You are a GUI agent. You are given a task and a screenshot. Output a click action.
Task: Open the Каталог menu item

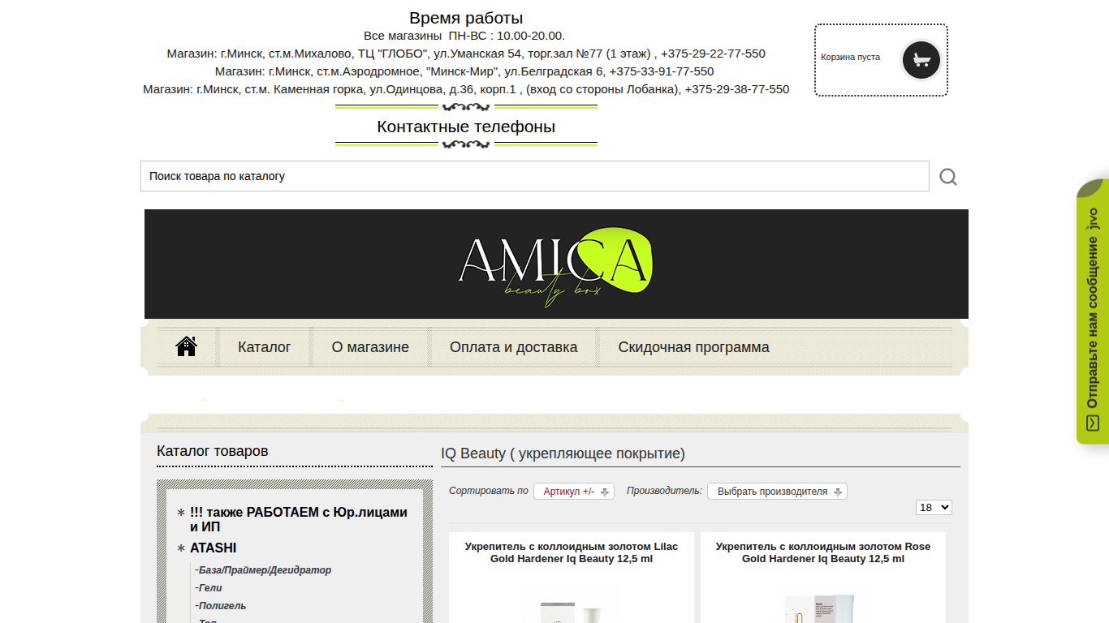click(x=265, y=347)
